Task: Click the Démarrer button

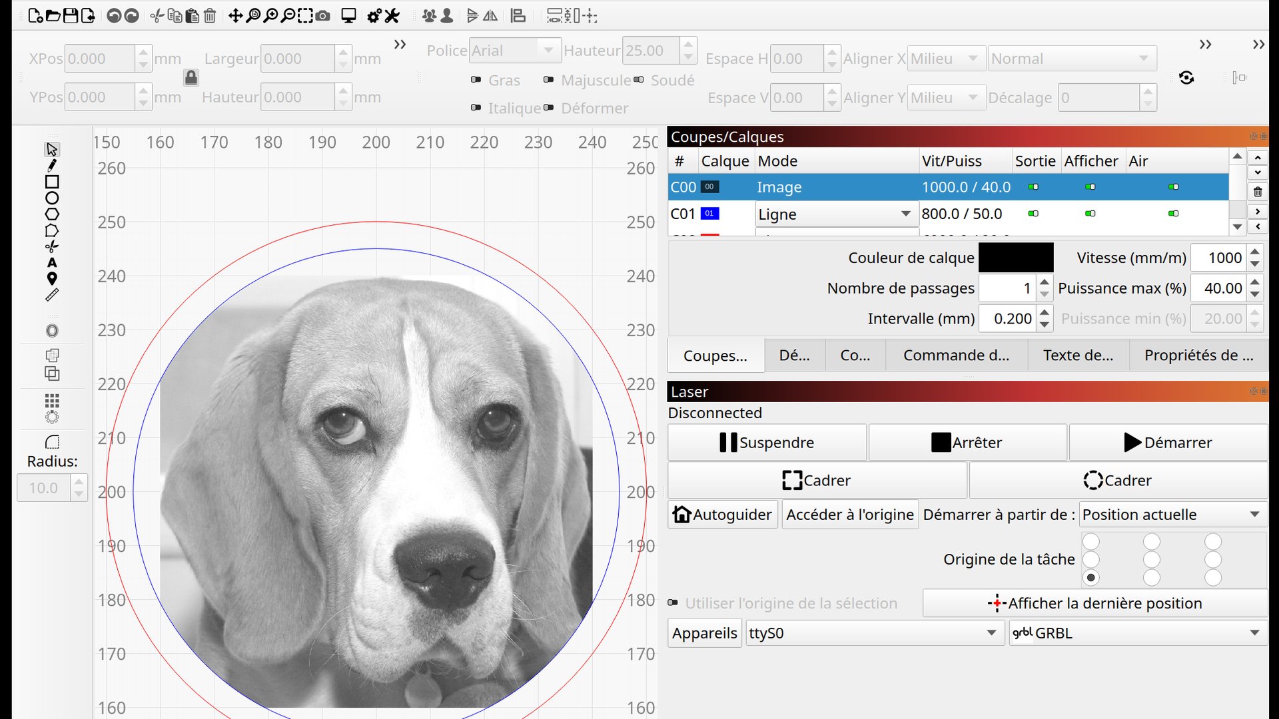Action: click(1168, 443)
